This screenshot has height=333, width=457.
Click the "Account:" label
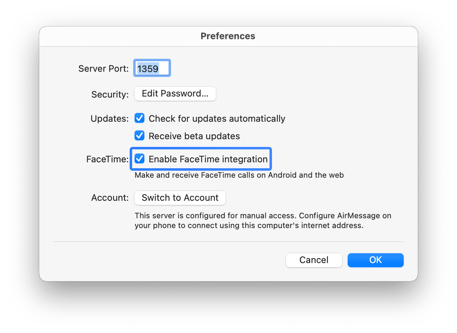coord(110,198)
